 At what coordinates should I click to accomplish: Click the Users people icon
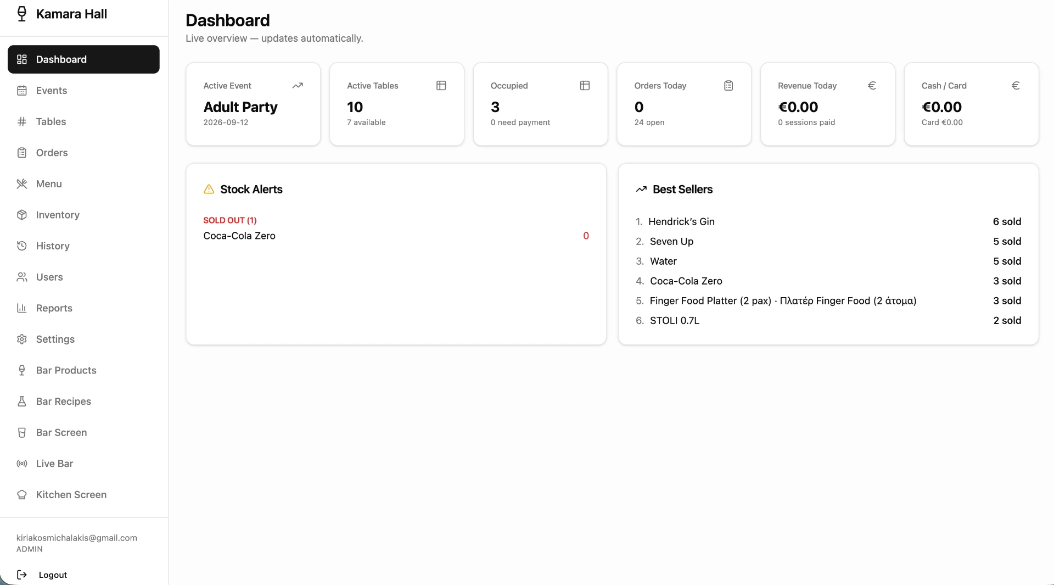click(x=22, y=277)
